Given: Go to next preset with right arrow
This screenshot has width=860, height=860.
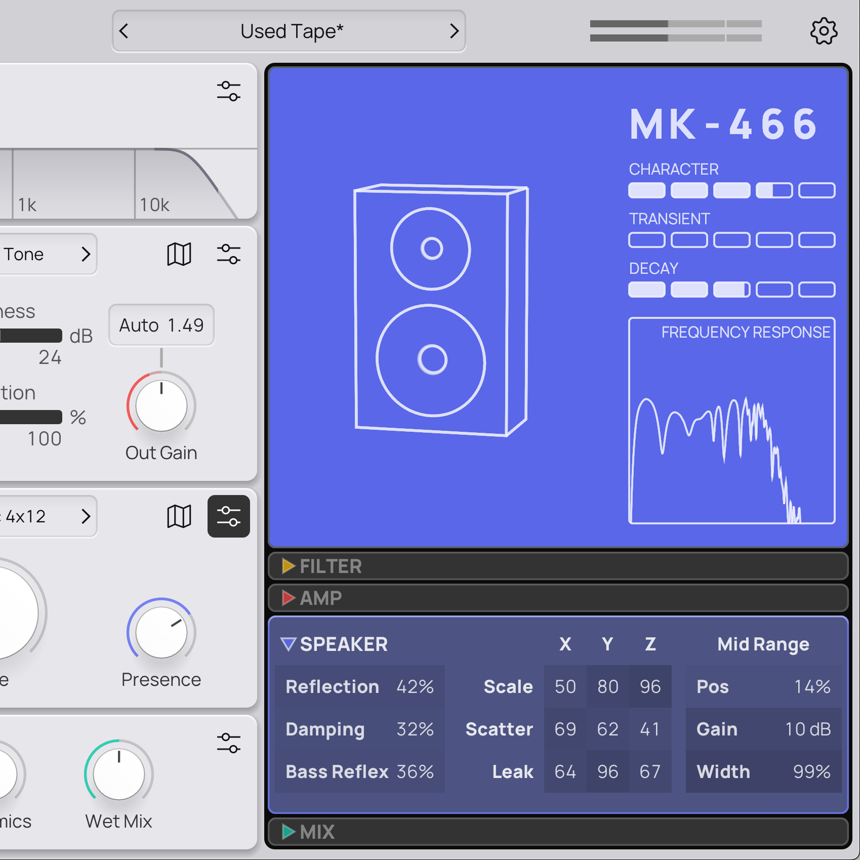Looking at the screenshot, I should tap(454, 31).
